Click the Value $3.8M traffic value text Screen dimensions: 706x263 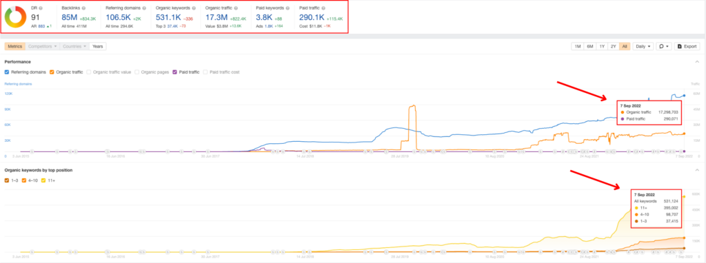[217, 26]
